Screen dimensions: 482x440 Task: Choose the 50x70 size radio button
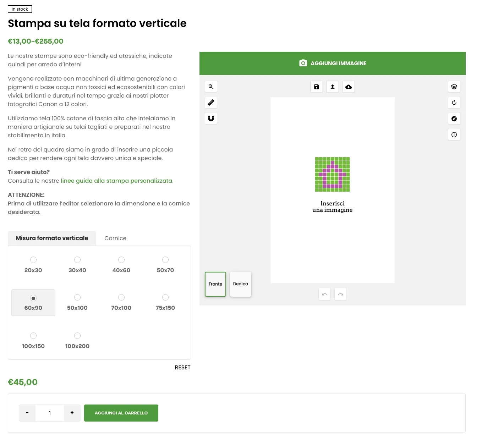(165, 260)
